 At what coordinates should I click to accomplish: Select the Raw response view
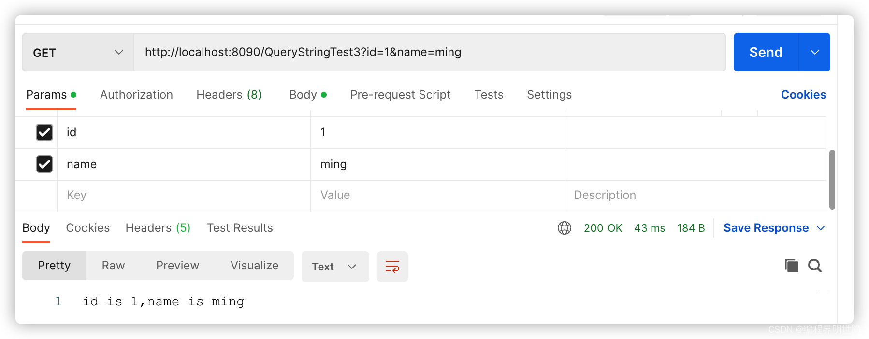point(113,266)
